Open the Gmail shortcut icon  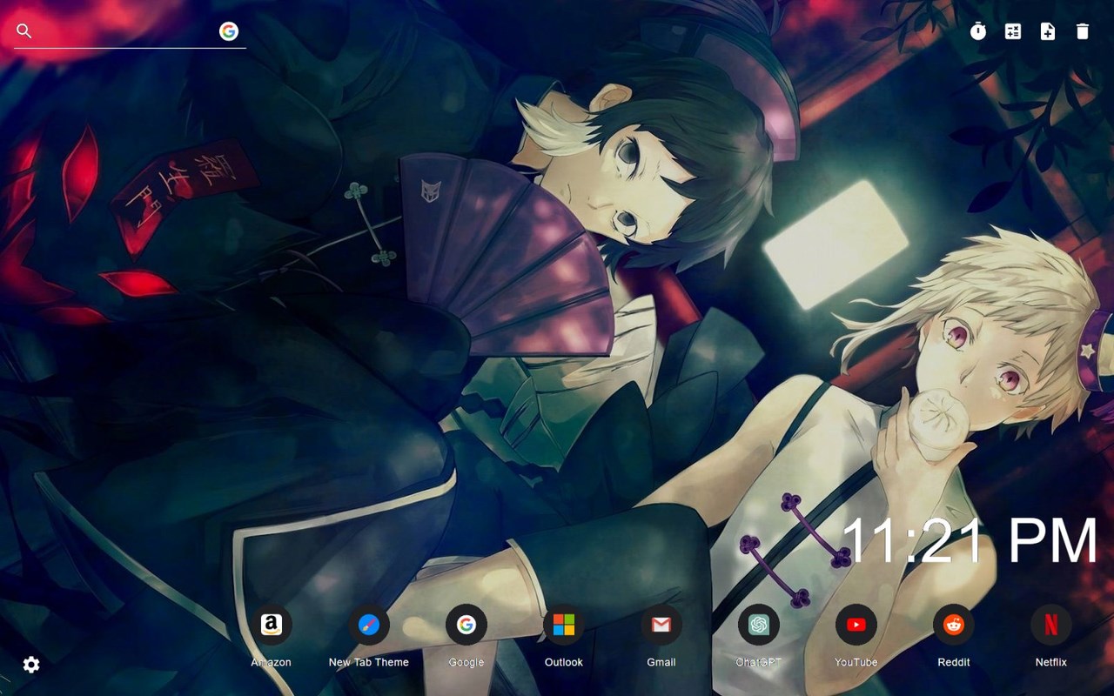(x=661, y=625)
